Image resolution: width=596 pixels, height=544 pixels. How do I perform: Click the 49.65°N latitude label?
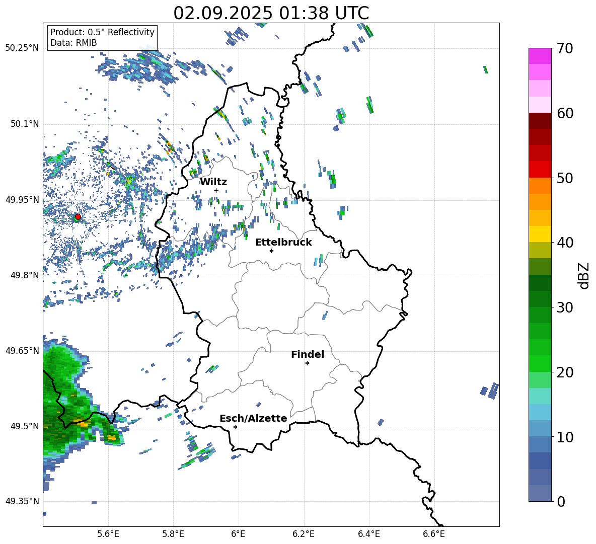pyautogui.click(x=22, y=351)
